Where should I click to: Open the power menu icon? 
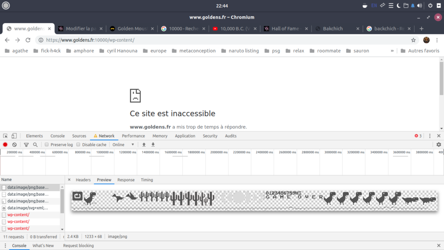[430, 6]
